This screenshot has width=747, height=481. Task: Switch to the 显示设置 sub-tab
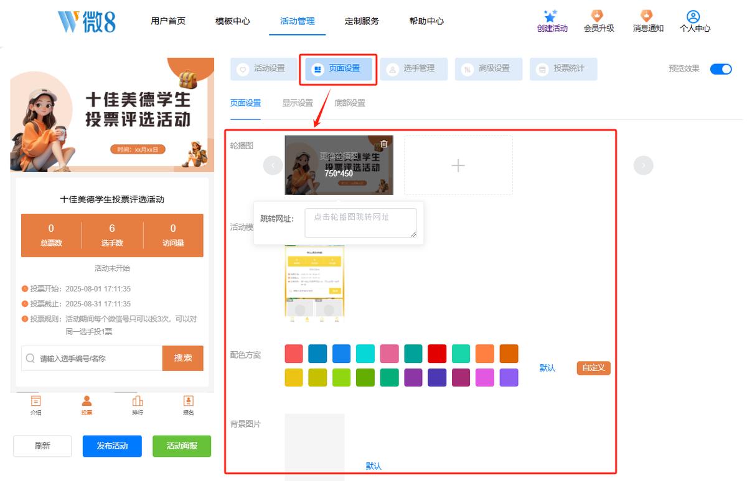298,103
